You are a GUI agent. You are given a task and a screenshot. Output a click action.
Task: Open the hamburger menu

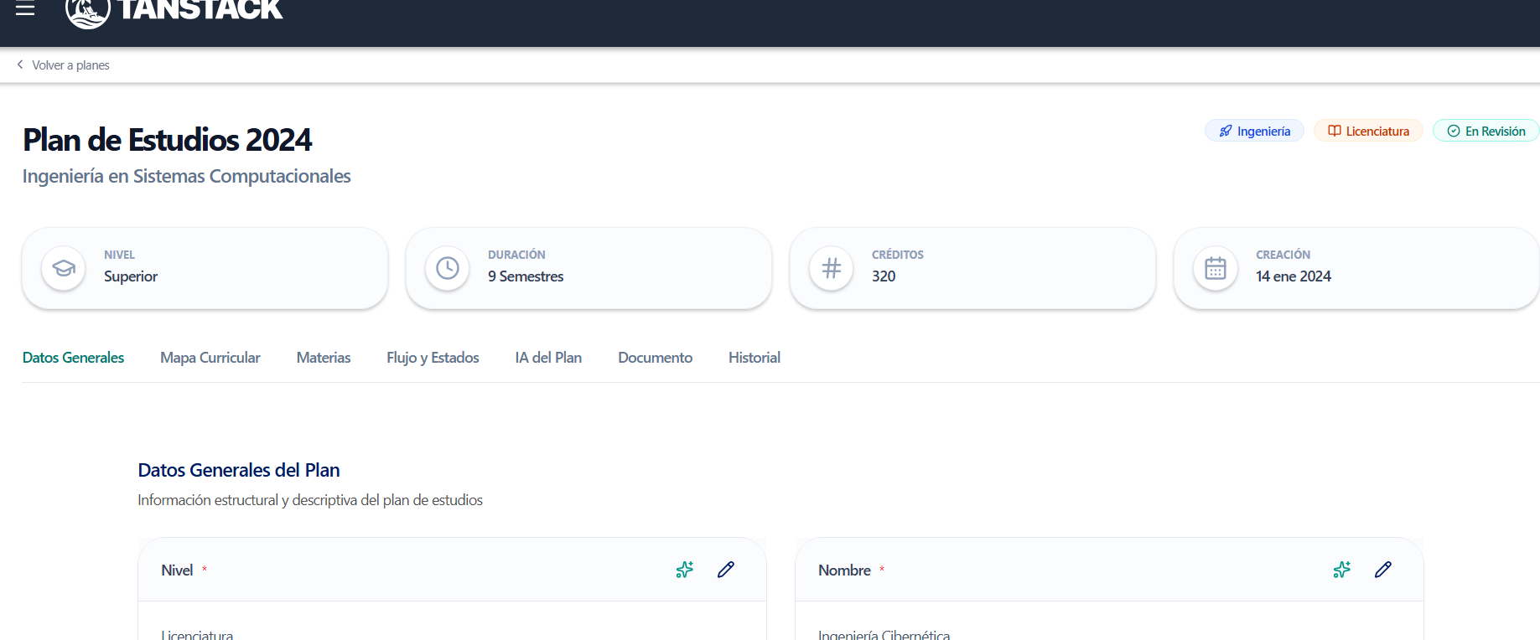click(x=25, y=9)
